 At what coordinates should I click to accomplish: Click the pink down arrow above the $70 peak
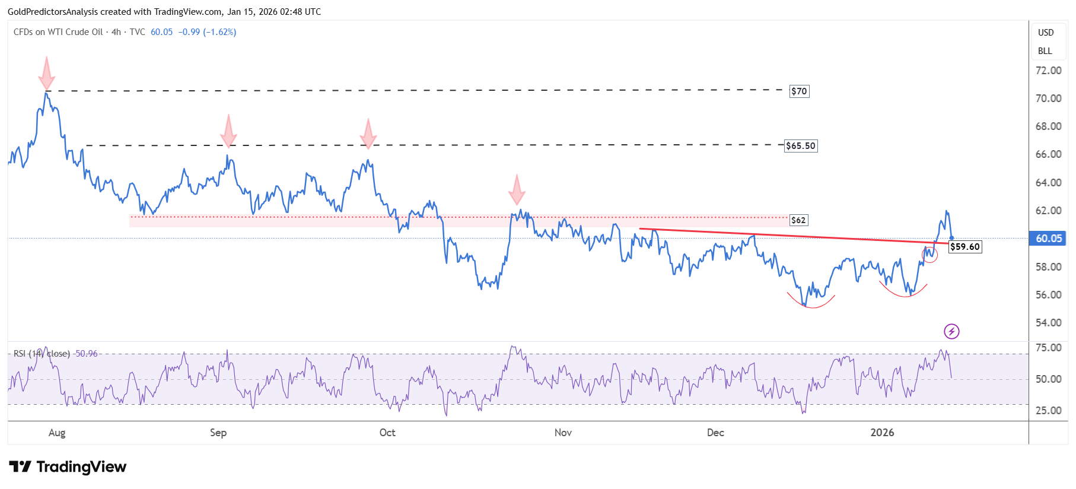[x=46, y=73]
